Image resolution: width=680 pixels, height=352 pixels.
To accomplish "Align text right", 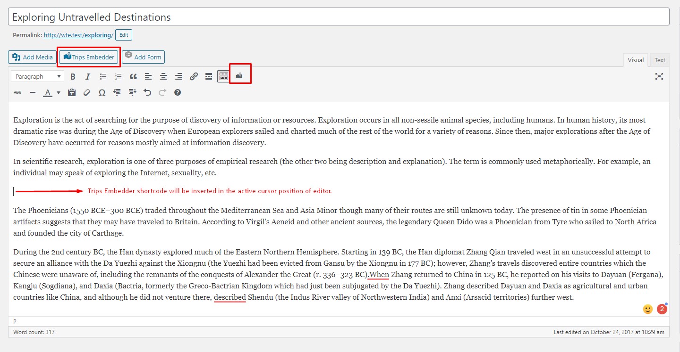I will (178, 76).
